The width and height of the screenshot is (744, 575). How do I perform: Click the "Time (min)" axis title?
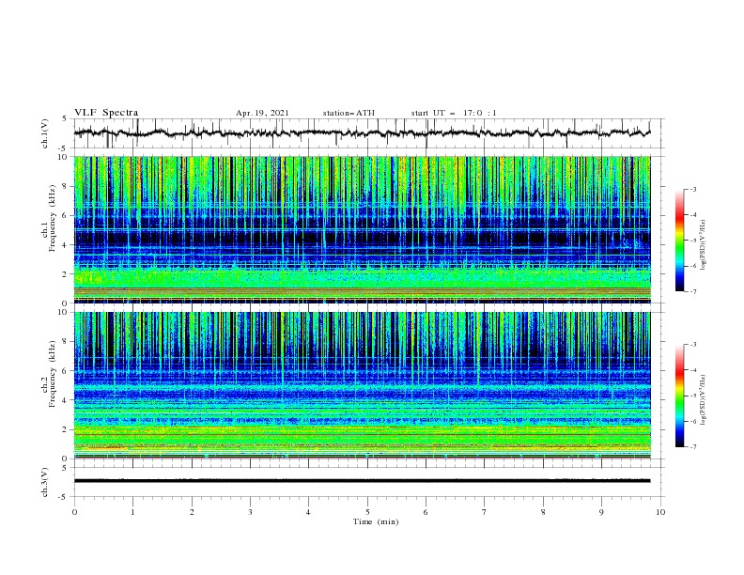coord(376,521)
